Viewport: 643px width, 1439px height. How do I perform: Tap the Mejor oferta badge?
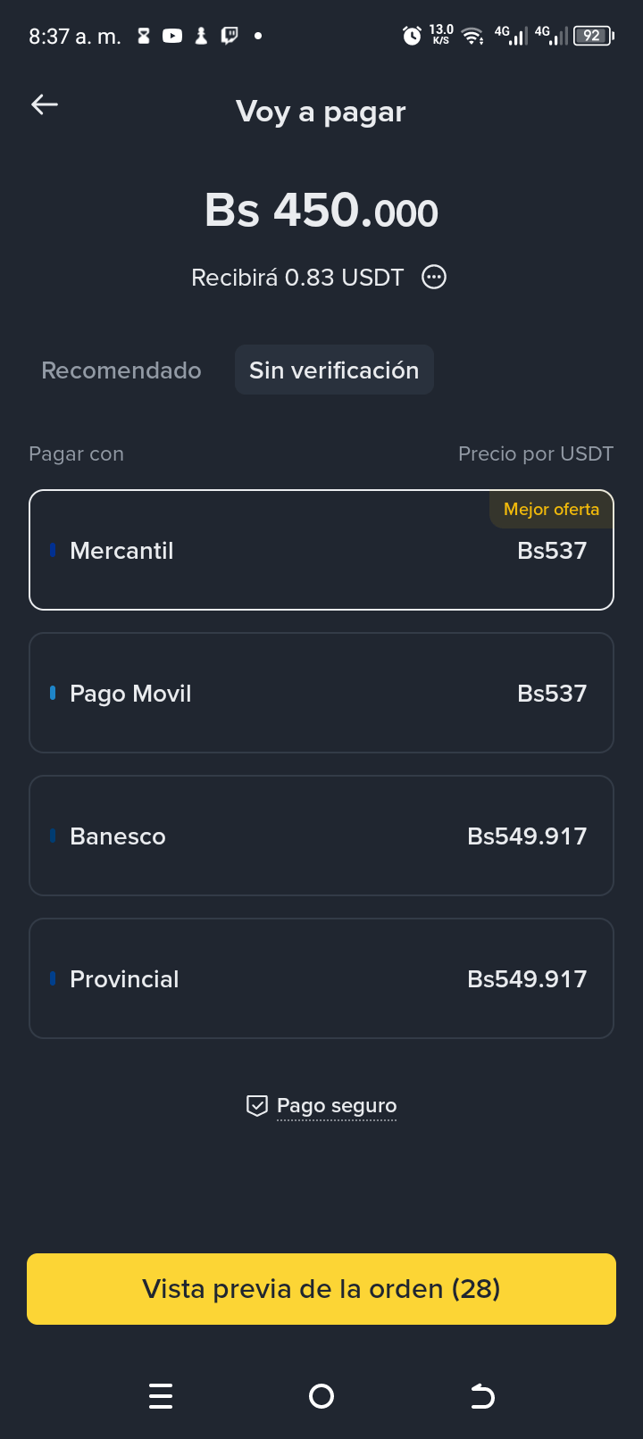(x=551, y=509)
